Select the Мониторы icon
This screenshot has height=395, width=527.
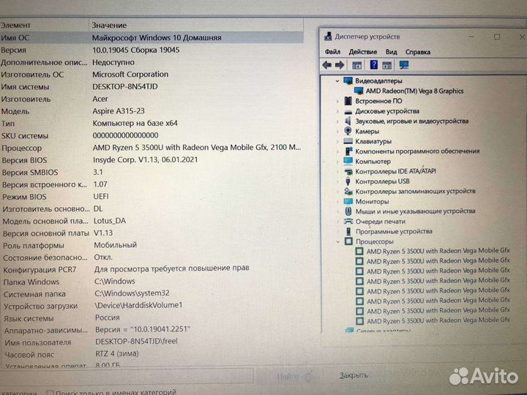pyautogui.click(x=348, y=201)
